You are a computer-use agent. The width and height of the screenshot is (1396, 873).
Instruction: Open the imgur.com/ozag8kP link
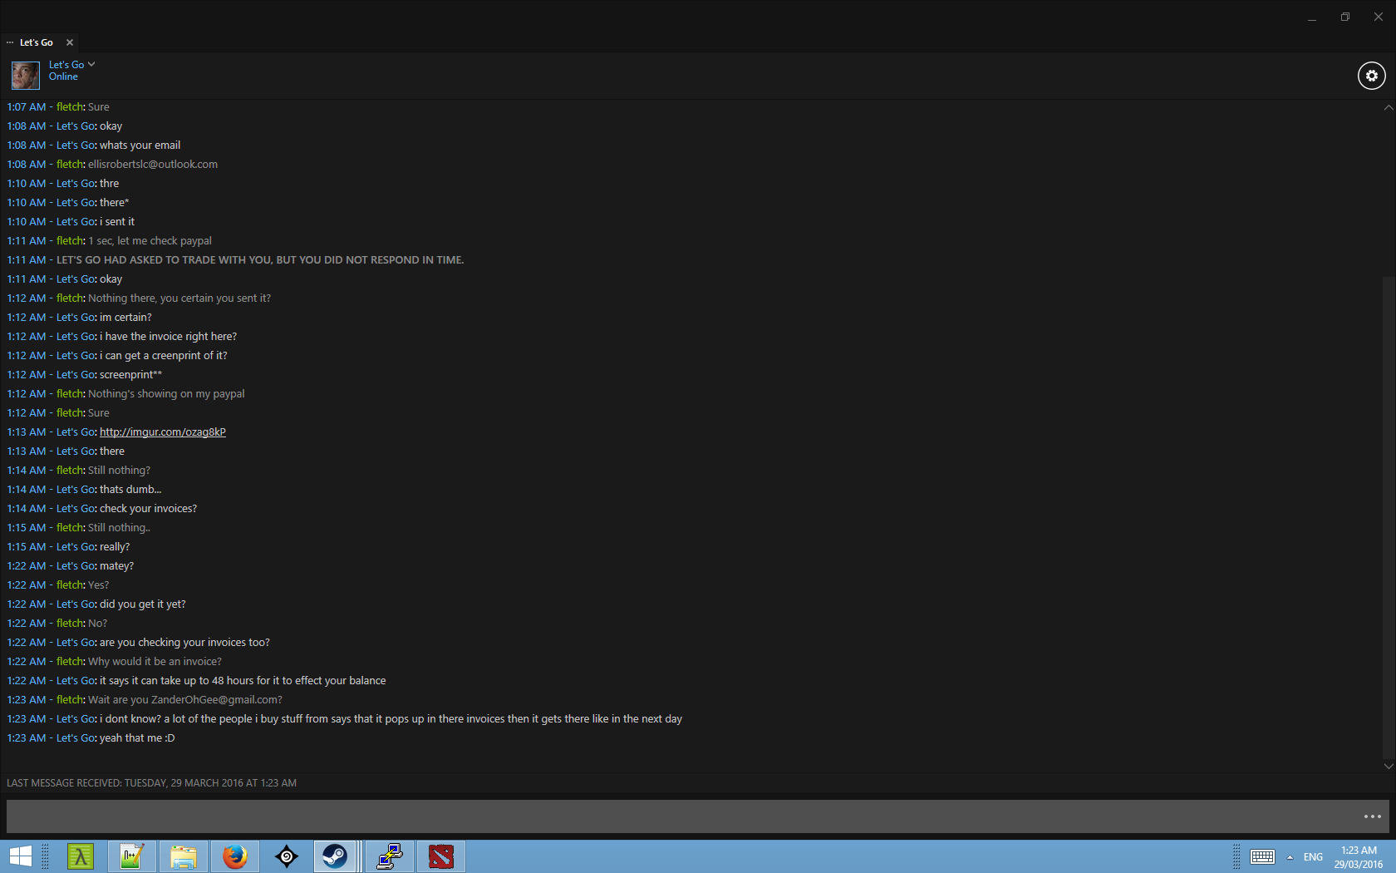tap(162, 432)
